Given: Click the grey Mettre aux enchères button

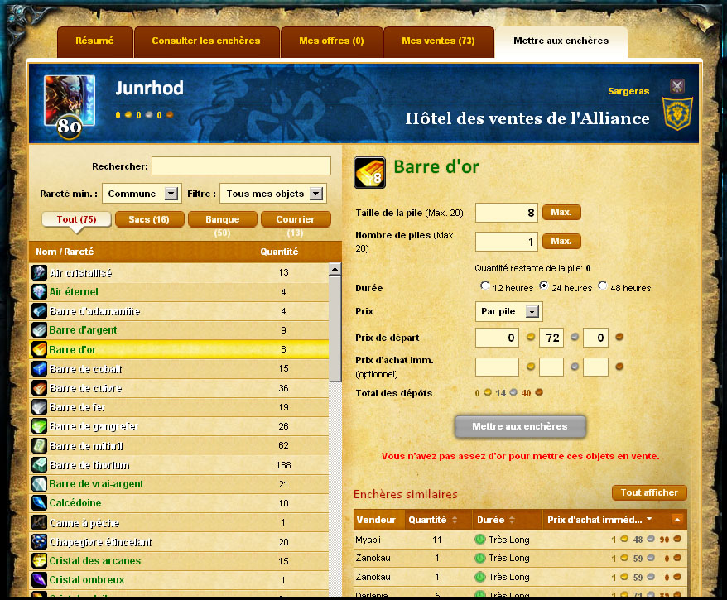Looking at the screenshot, I should pyautogui.click(x=520, y=426).
